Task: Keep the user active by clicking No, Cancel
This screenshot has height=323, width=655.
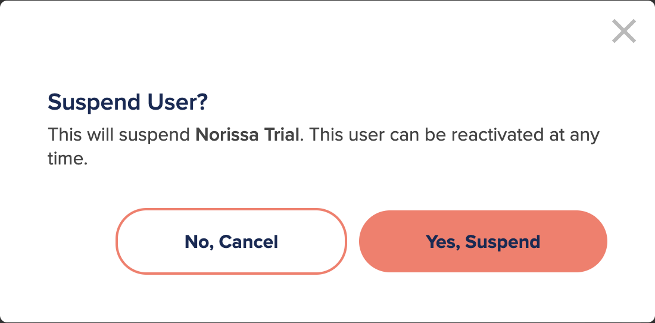Action: tap(231, 241)
